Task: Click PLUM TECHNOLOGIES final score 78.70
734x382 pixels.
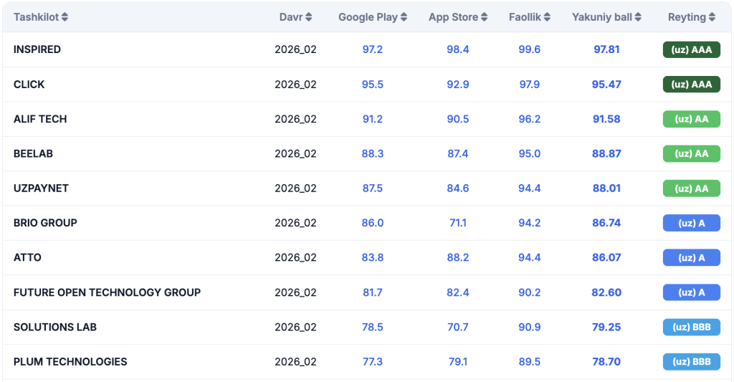Action: click(x=606, y=362)
